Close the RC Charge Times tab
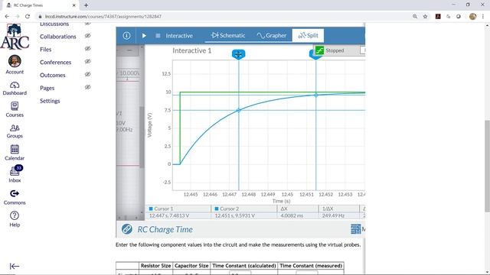The width and height of the screenshot is (490, 275). coord(74,5)
